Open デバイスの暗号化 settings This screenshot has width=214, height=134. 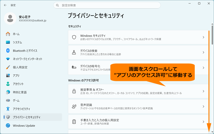coord(138,68)
